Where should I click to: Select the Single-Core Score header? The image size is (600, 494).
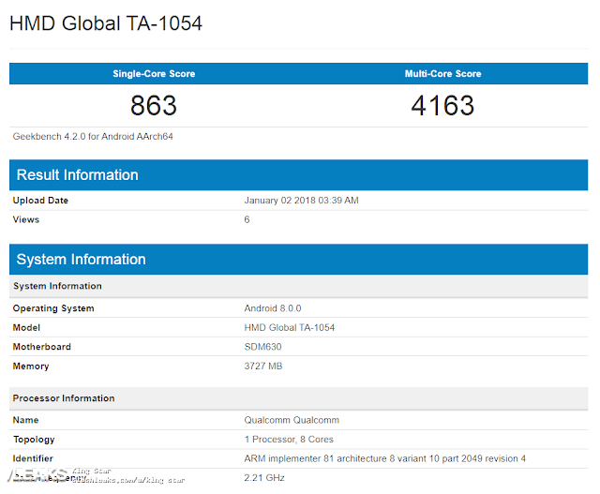tap(154, 74)
